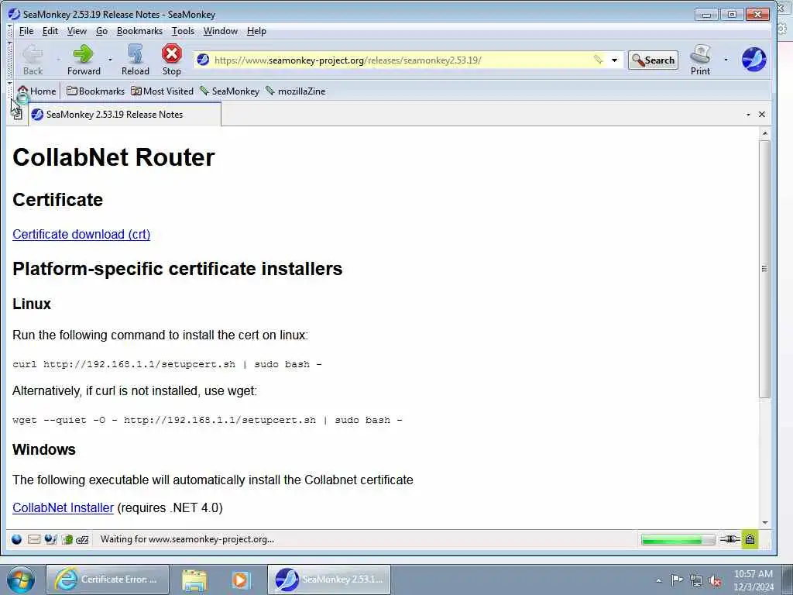Open the mozillaZine bookmark link
This screenshot has width=793, height=595.
point(296,91)
